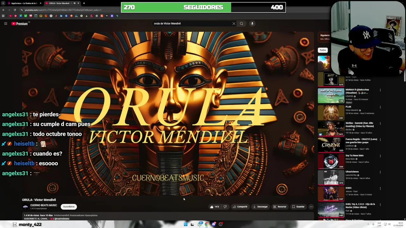406x228 pixels.
Task: Open the taskbar clock and date
Action: point(398,224)
